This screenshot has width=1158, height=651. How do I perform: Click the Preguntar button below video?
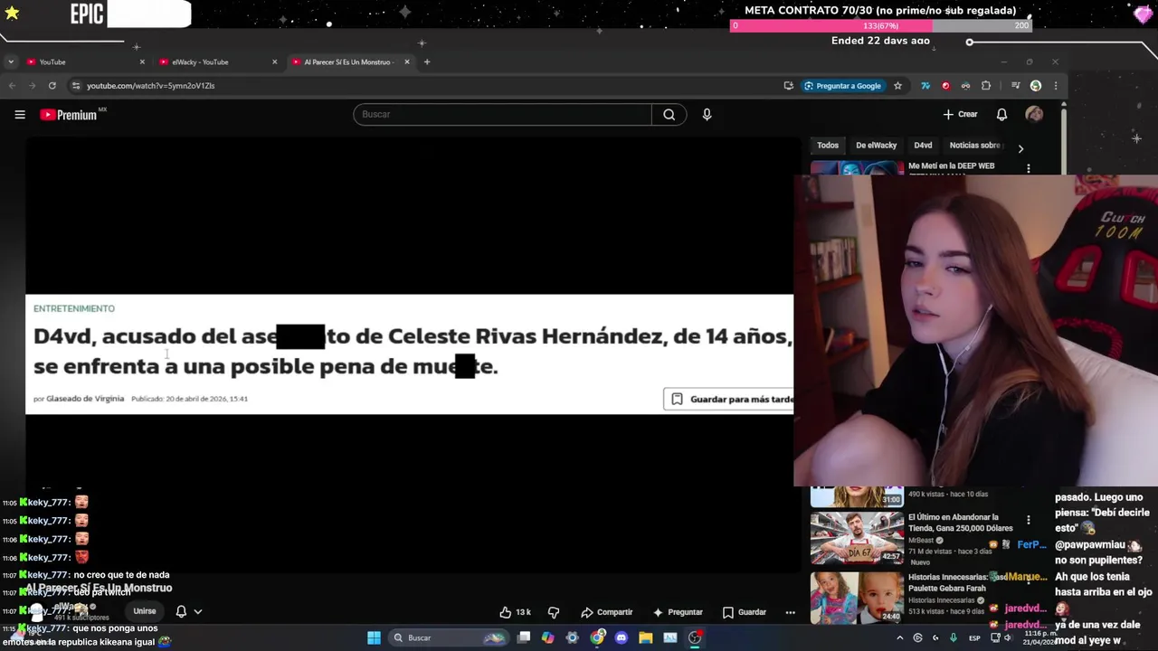678,612
